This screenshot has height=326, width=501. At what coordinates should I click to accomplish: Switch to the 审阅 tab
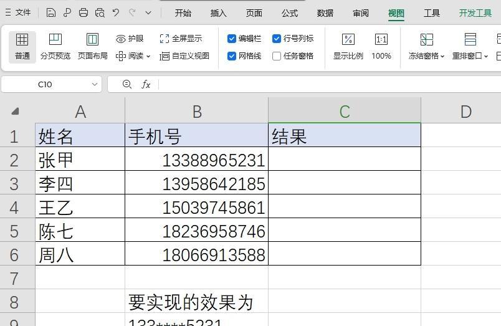[361, 13]
